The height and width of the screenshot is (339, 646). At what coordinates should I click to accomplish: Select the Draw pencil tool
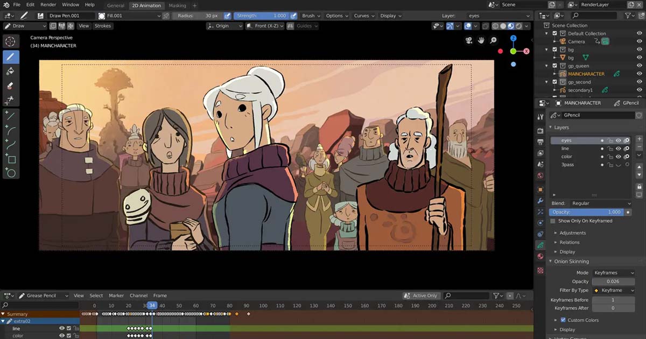11,57
